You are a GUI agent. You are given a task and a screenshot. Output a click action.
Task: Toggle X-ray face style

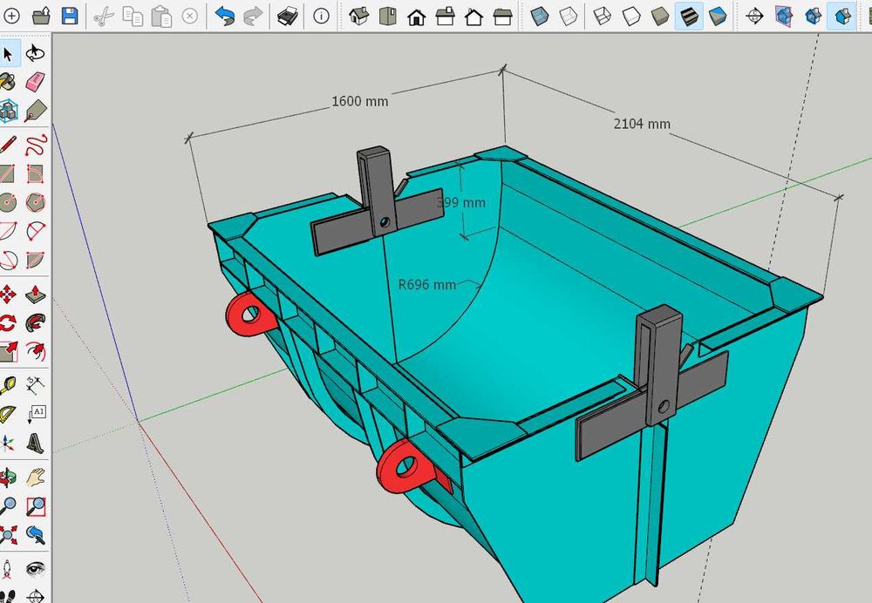click(539, 16)
